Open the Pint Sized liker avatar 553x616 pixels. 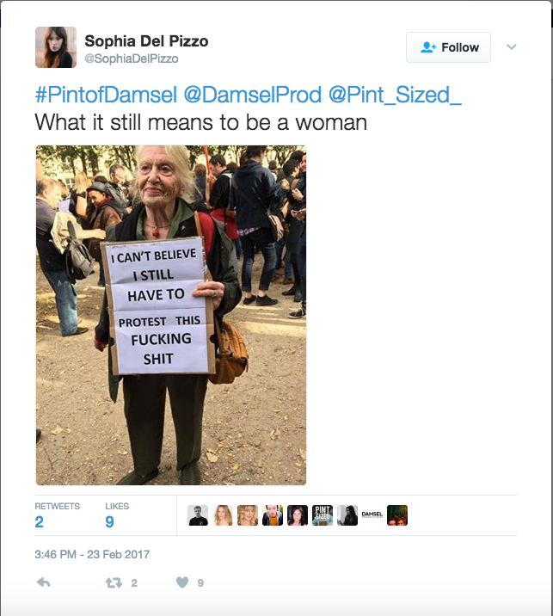(x=323, y=515)
